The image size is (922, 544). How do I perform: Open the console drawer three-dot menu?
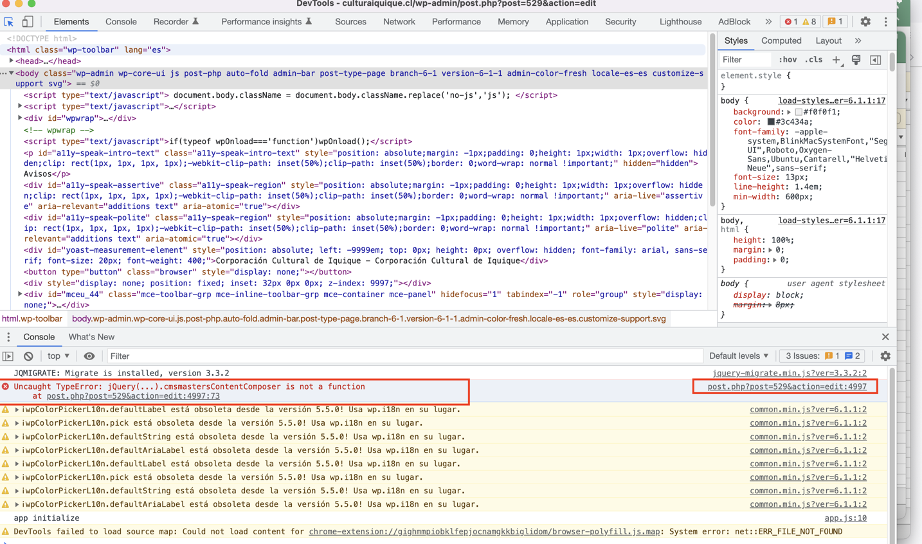click(8, 337)
